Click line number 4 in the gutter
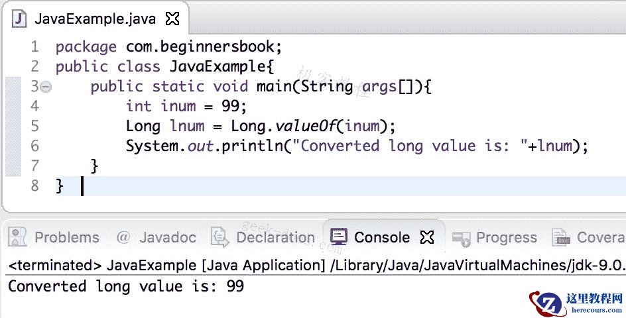Image resolution: width=626 pixels, height=318 pixels. coord(34,106)
